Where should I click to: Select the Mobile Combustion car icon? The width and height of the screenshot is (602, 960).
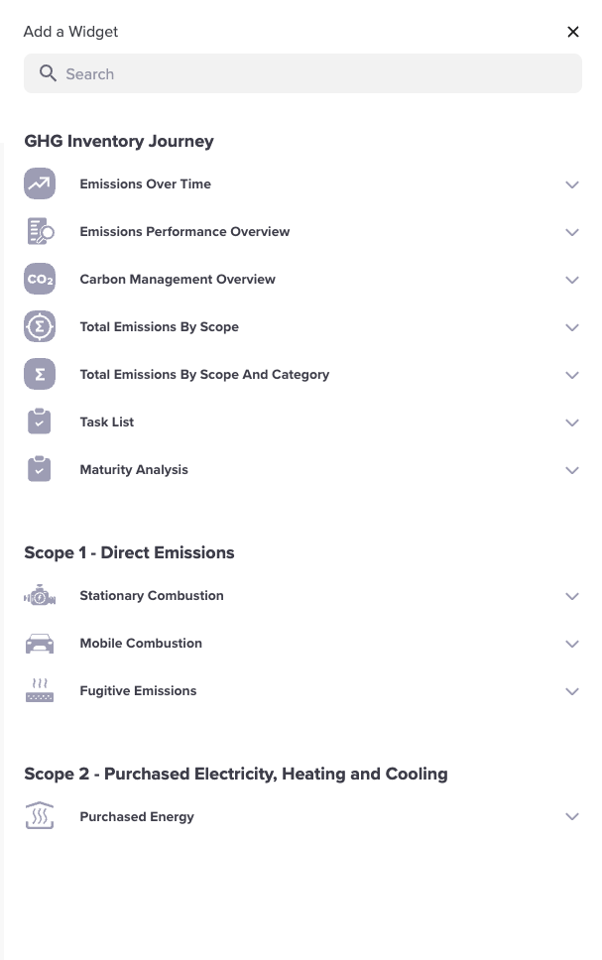(x=40, y=643)
